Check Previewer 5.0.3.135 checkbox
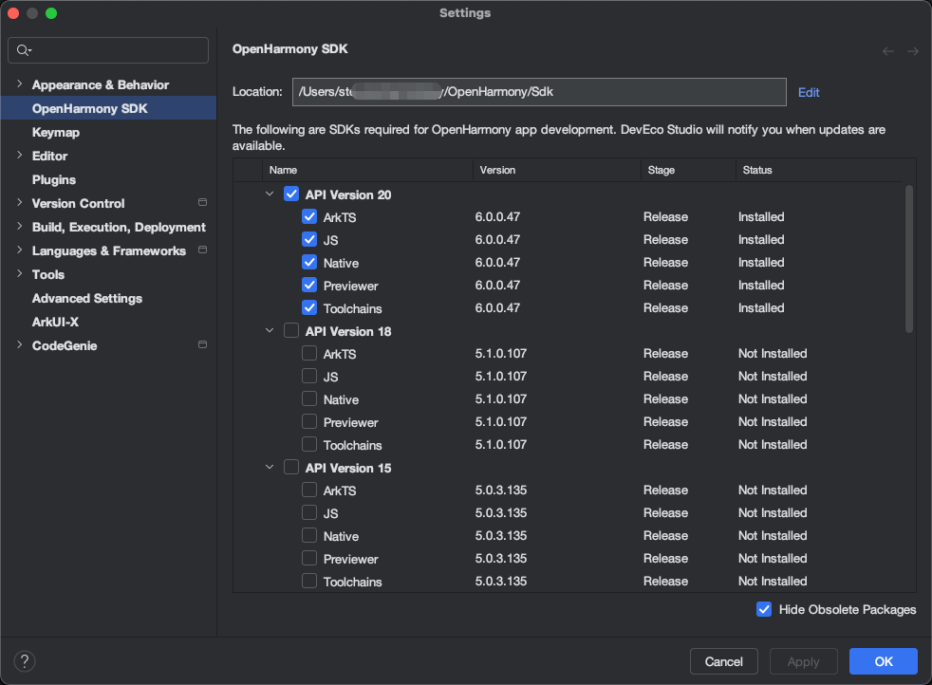 (309, 559)
